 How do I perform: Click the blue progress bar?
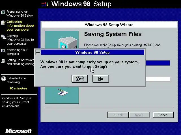[158, 63]
